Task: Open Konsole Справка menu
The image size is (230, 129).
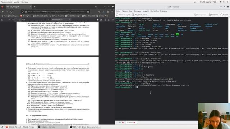Action: (164, 11)
